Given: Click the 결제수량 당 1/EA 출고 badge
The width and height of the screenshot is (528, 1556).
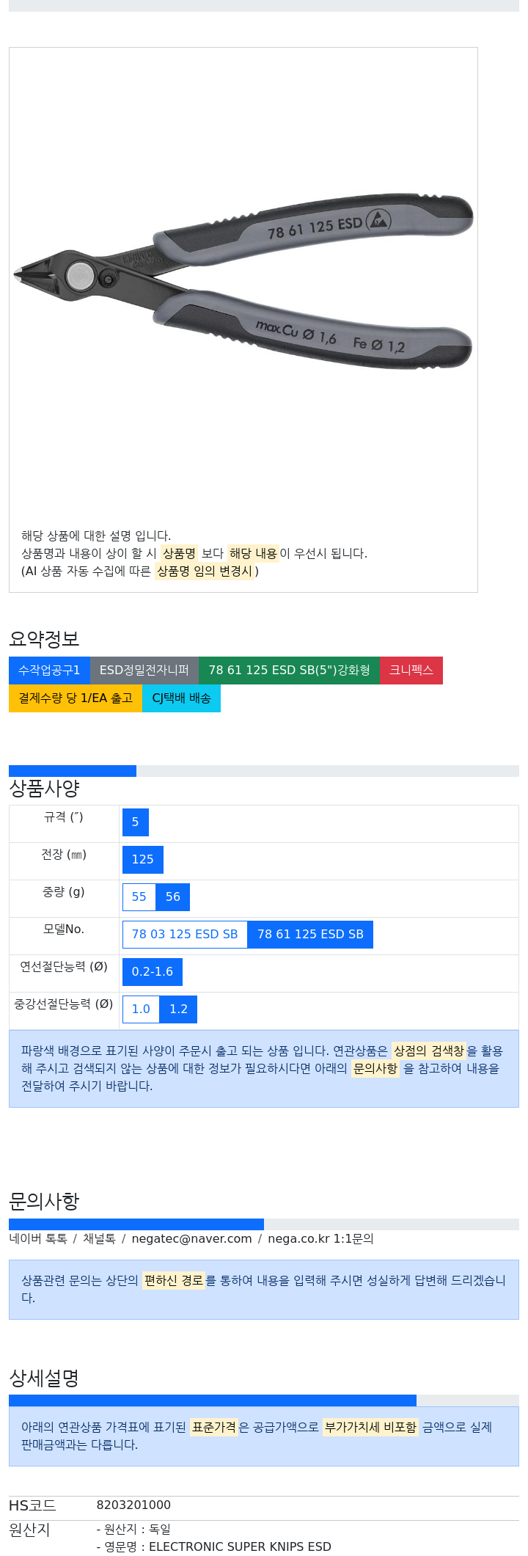Looking at the screenshot, I should tap(76, 698).
